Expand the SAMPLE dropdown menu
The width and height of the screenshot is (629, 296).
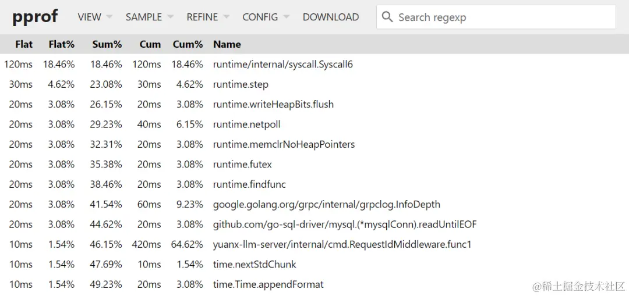point(149,17)
